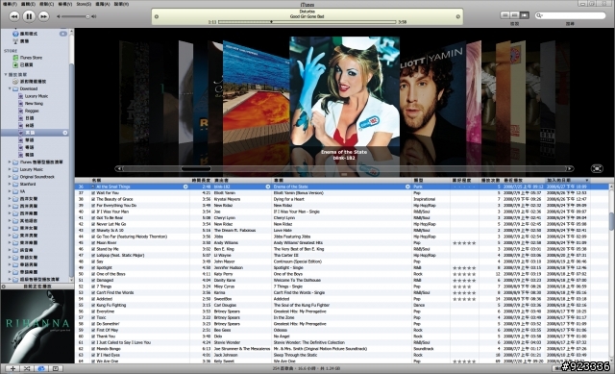Click the arrow icon next to Enema of the State
Screen dimensions: 615x374
pyautogui.click(x=407, y=187)
